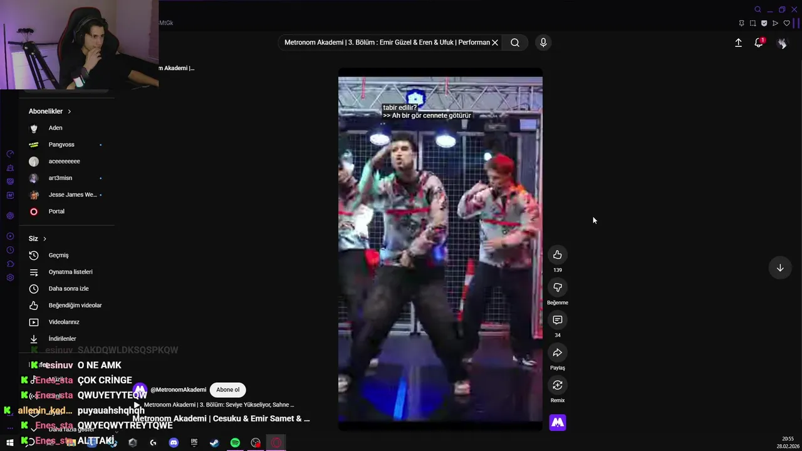Screen dimensions: 802x451
Task: Click the Remix icon
Action: [x=558, y=385]
